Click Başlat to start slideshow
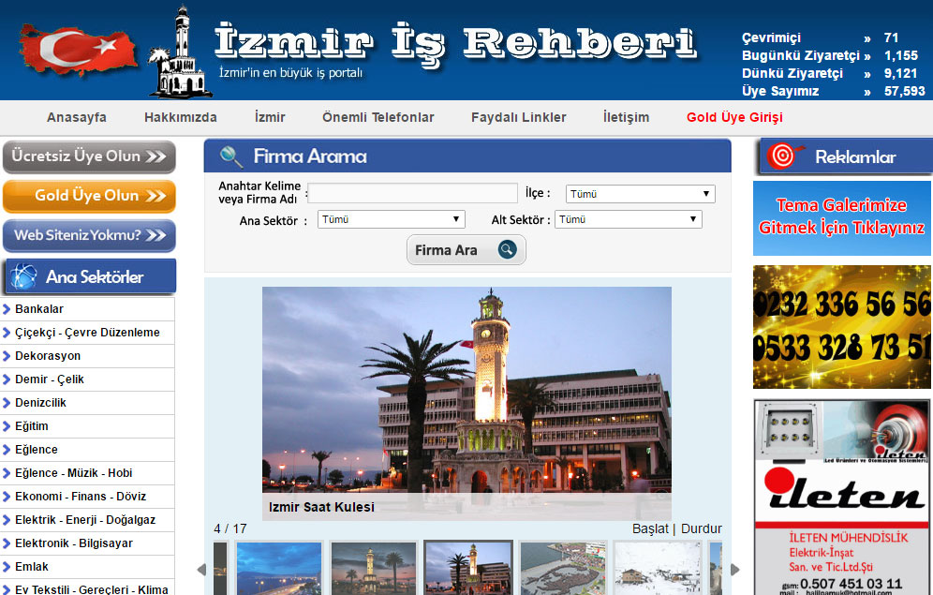The height and width of the screenshot is (595, 933). tap(650, 528)
